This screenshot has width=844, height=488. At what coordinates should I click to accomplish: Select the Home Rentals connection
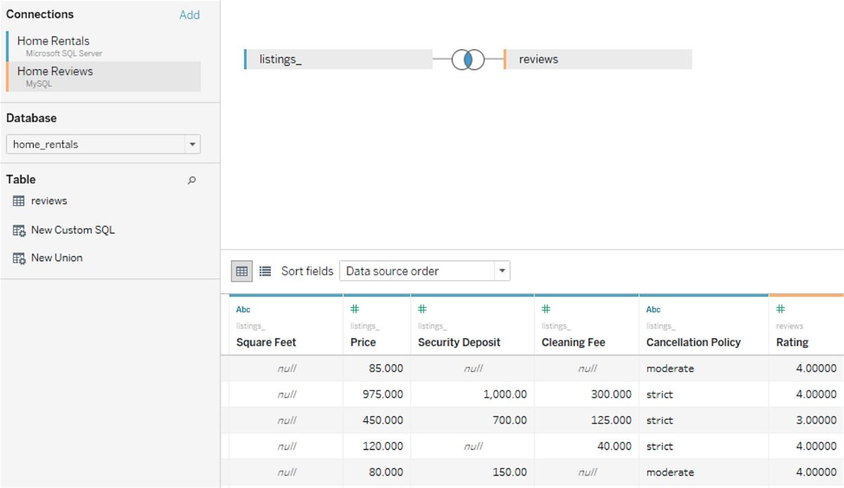103,46
